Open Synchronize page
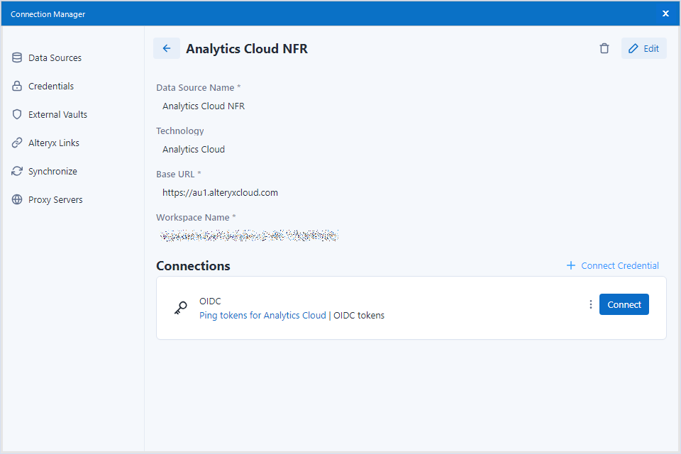This screenshot has width=681, height=454. [52, 171]
